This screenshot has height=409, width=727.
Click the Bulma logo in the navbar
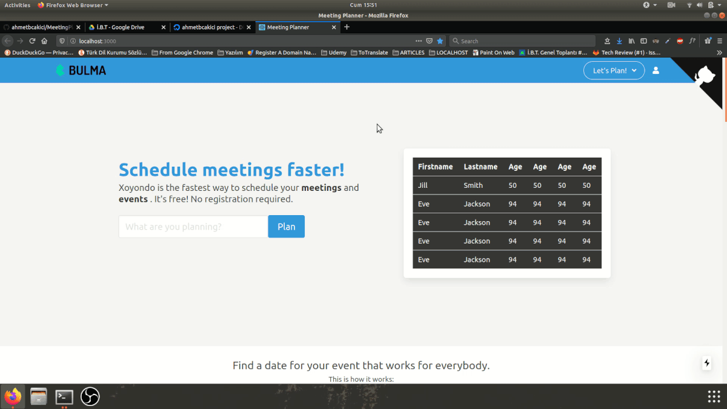pyautogui.click(x=81, y=70)
